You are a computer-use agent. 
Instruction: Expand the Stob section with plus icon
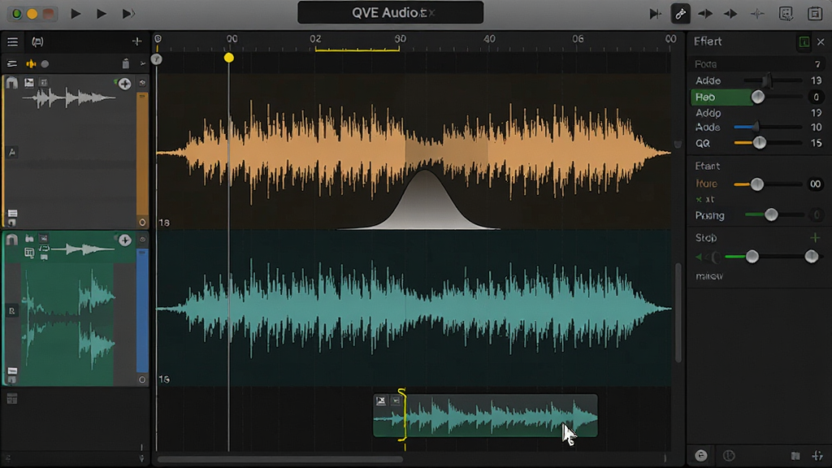pos(815,237)
